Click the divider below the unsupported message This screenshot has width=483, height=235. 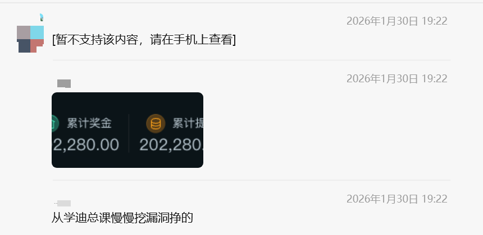tap(252, 60)
